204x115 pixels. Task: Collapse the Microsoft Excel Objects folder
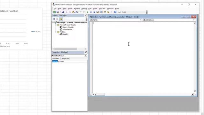[x=55, y=25]
